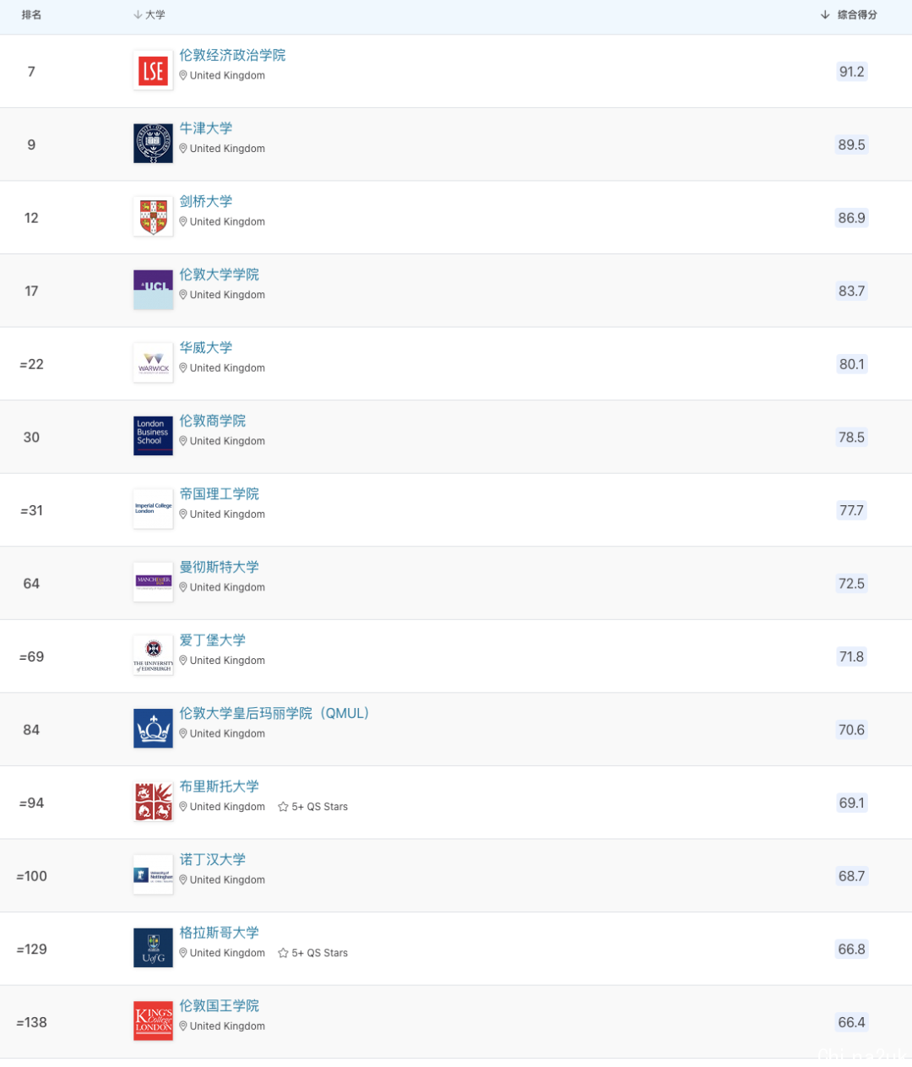Click the London Business School logo
The width and height of the screenshot is (912, 1067).
[153, 436]
